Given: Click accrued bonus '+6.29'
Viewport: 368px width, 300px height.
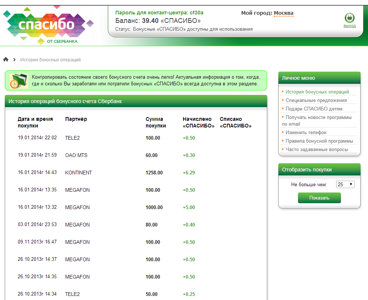Looking at the screenshot, I should [x=189, y=173].
